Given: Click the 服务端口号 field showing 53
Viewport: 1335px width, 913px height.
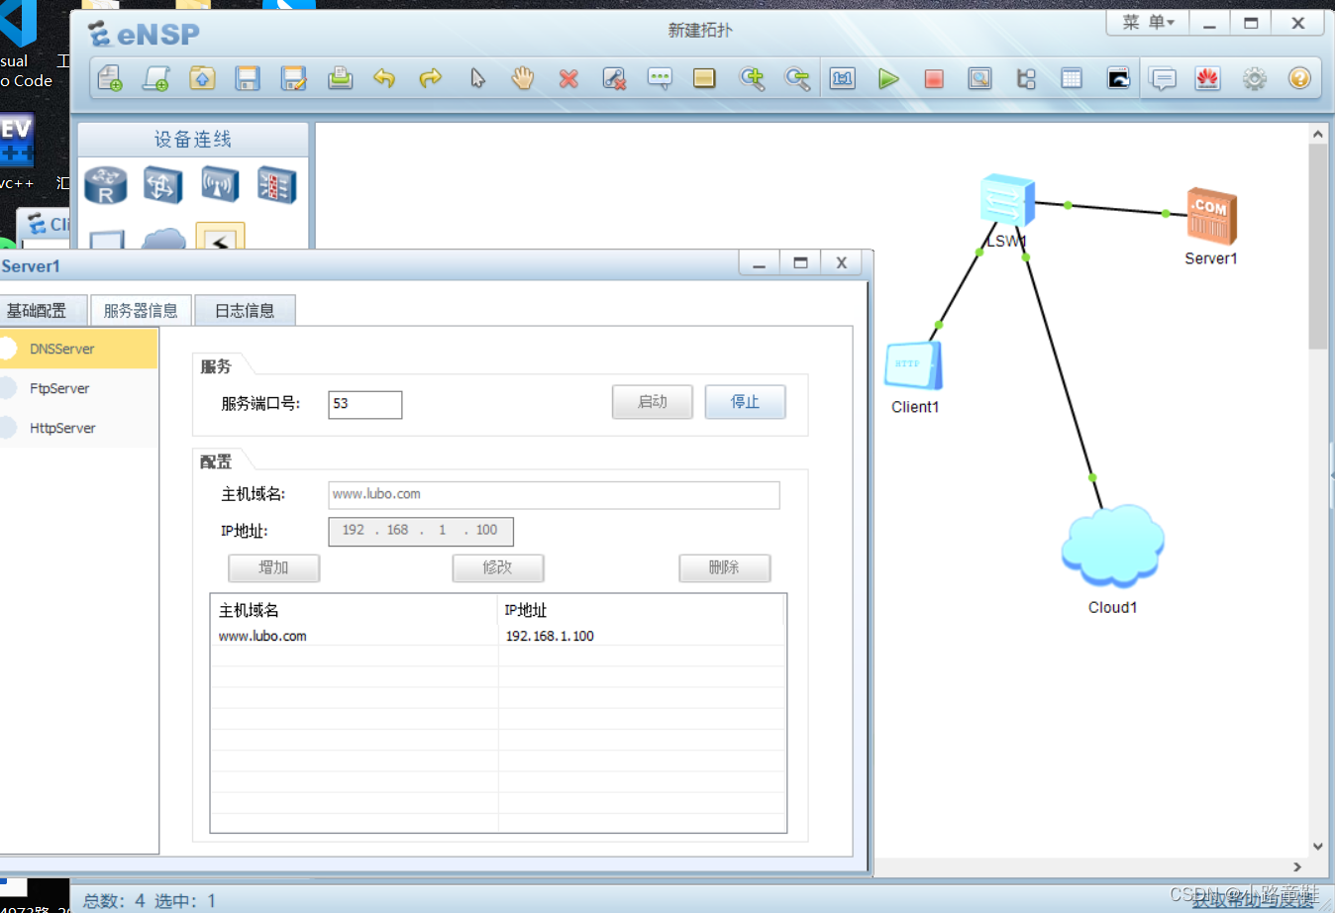Looking at the screenshot, I should click(x=364, y=404).
